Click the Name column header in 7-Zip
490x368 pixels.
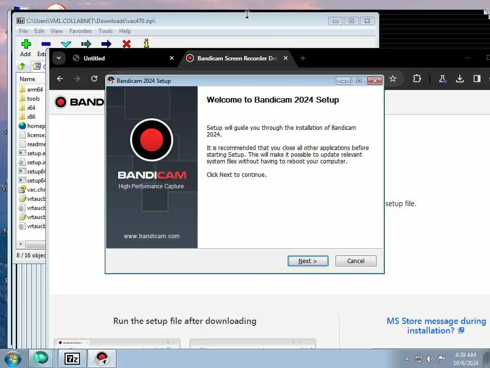click(x=31, y=79)
